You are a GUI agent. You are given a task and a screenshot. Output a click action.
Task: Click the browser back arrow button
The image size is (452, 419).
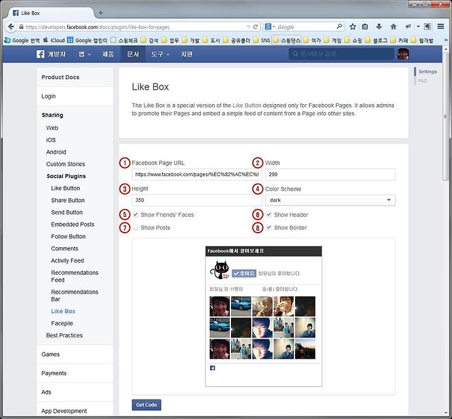pos(11,27)
